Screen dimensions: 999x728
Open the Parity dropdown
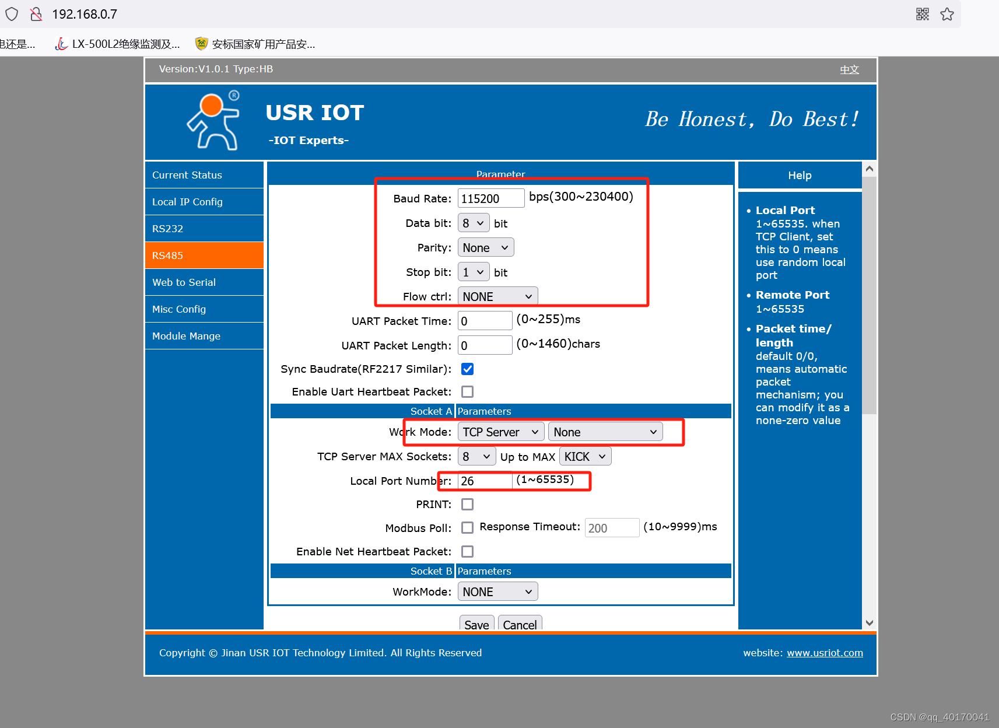(485, 247)
